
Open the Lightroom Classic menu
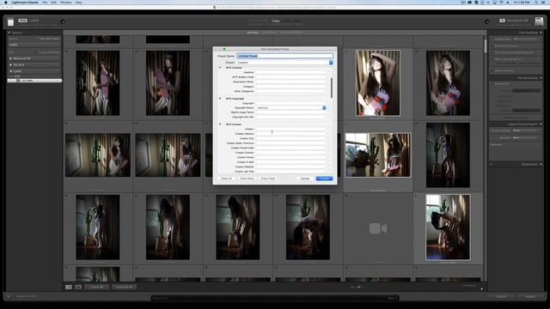(25, 3)
